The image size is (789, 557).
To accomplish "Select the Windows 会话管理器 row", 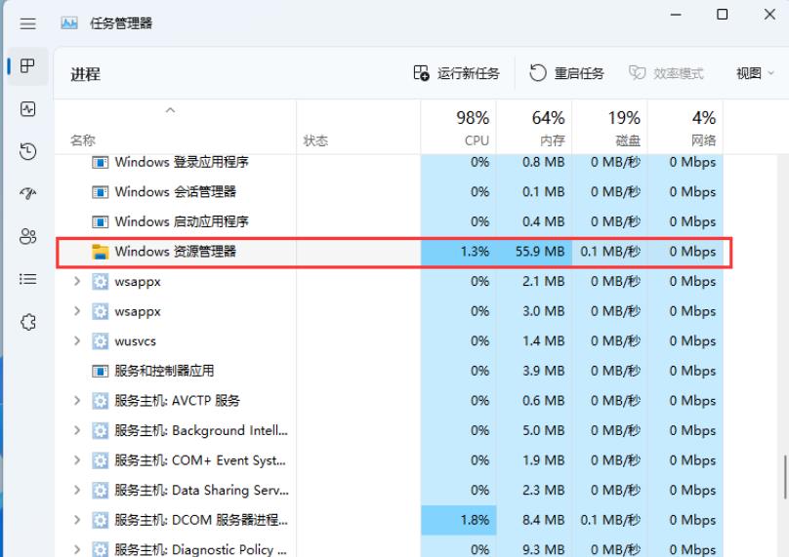I will pos(389,192).
